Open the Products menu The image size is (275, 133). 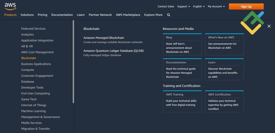click(10, 15)
